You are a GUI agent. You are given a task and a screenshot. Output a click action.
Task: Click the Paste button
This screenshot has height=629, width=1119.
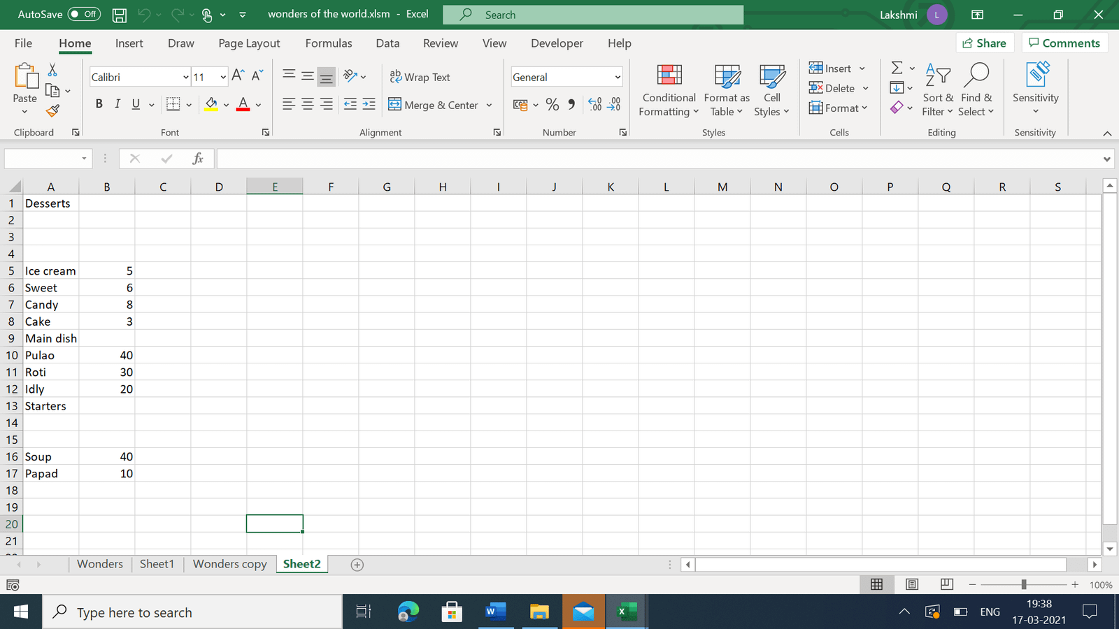(x=24, y=84)
